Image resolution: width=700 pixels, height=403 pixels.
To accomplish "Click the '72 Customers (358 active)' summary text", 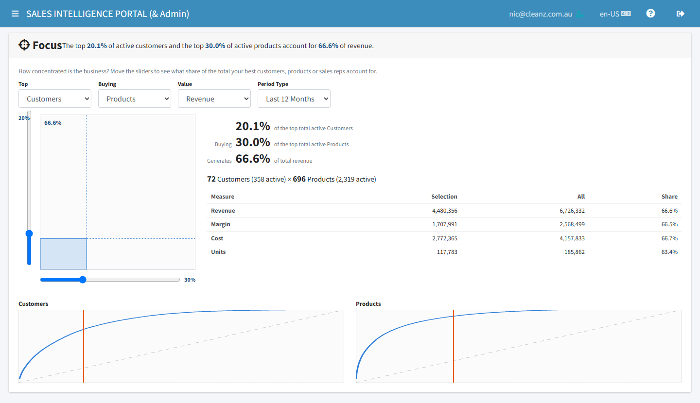I will click(246, 179).
